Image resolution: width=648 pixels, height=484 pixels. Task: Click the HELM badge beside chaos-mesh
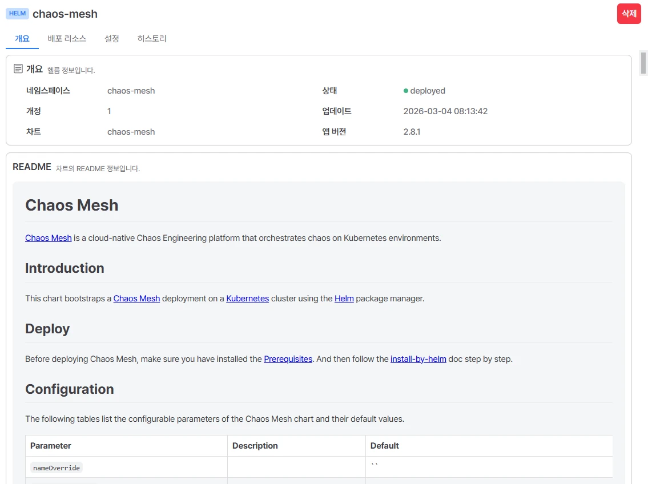17,14
